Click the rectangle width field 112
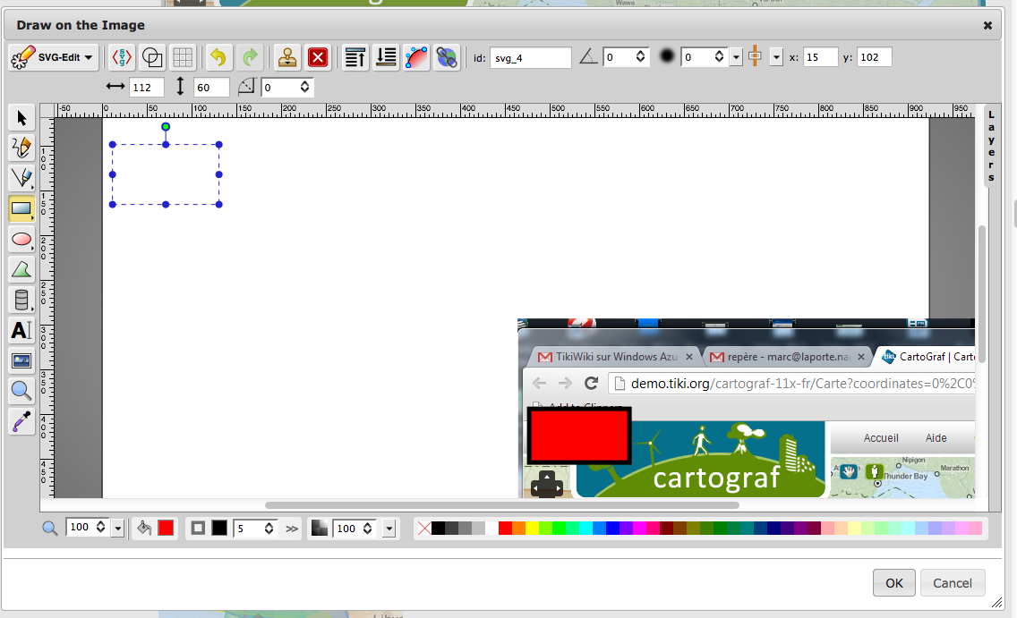The image size is (1017, 618). coord(147,88)
